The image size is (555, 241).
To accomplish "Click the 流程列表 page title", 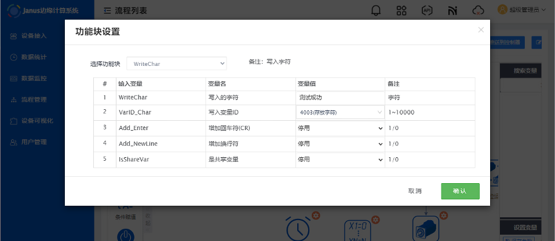I will click(x=130, y=10).
